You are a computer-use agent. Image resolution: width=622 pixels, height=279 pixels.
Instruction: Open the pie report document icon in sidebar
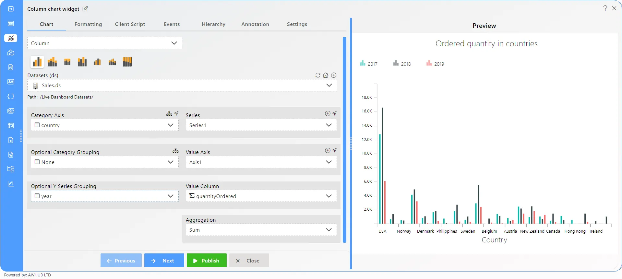coord(11,67)
